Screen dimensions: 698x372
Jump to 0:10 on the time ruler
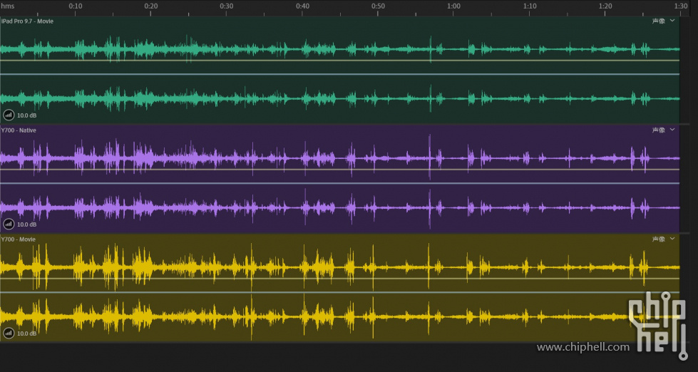76,6
